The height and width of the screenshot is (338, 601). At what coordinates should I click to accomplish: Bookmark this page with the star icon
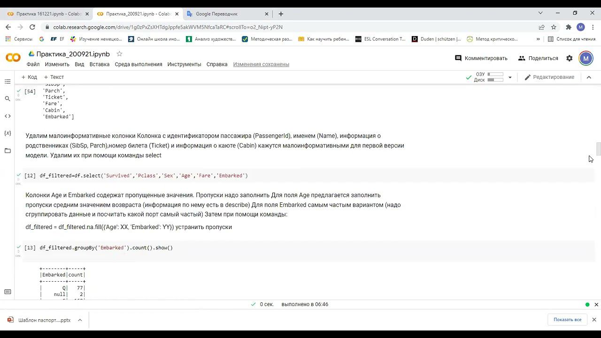tap(554, 27)
